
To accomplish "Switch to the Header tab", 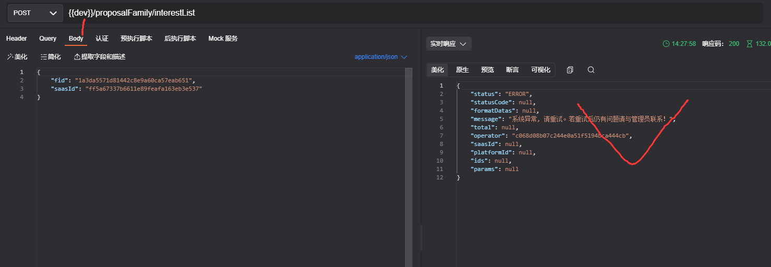I will coord(17,39).
